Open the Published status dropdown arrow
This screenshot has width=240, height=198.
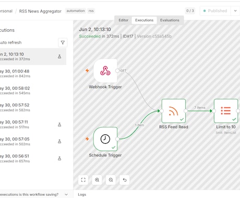click(x=235, y=11)
